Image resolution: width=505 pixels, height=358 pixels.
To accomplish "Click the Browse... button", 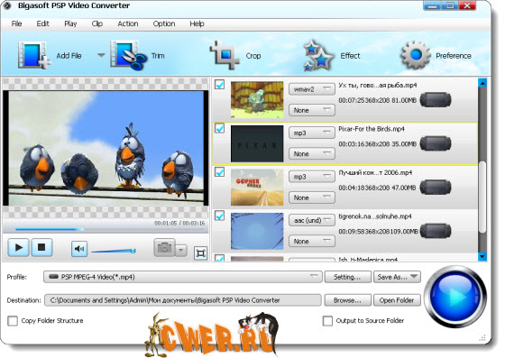I will coord(347,300).
